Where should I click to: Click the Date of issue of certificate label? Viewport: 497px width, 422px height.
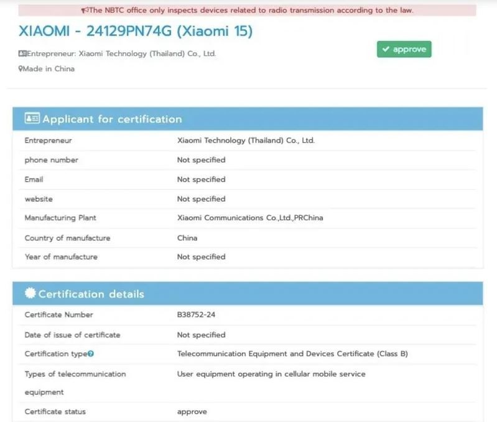click(x=72, y=335)
